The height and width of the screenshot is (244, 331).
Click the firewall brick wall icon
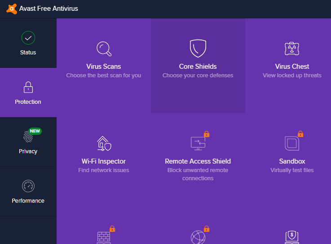[103, 237]
